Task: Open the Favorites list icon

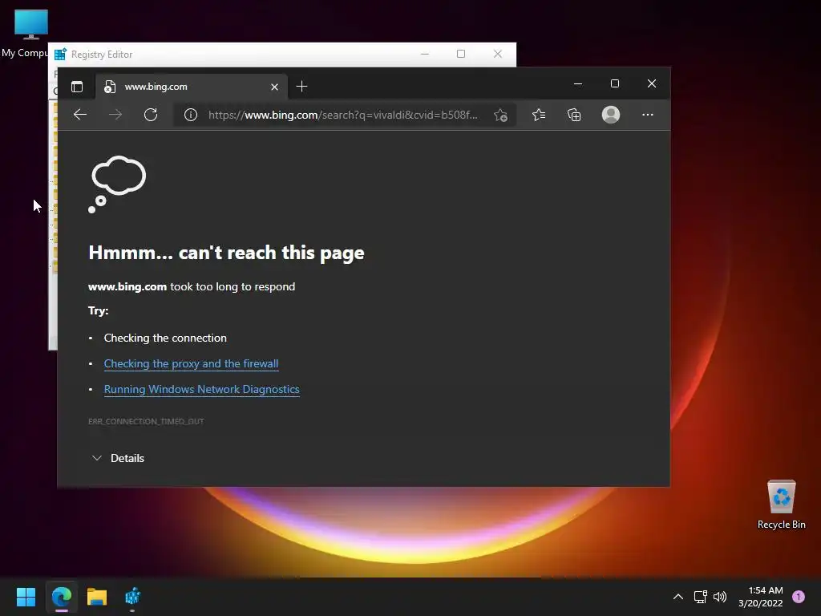Action: tap(539, 115)
